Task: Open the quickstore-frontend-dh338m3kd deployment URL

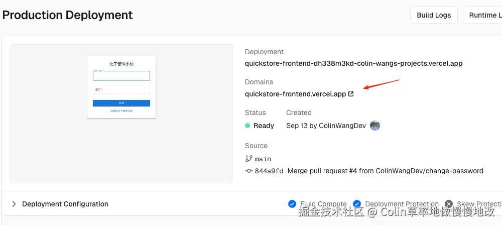Action: tap(353, 63)
